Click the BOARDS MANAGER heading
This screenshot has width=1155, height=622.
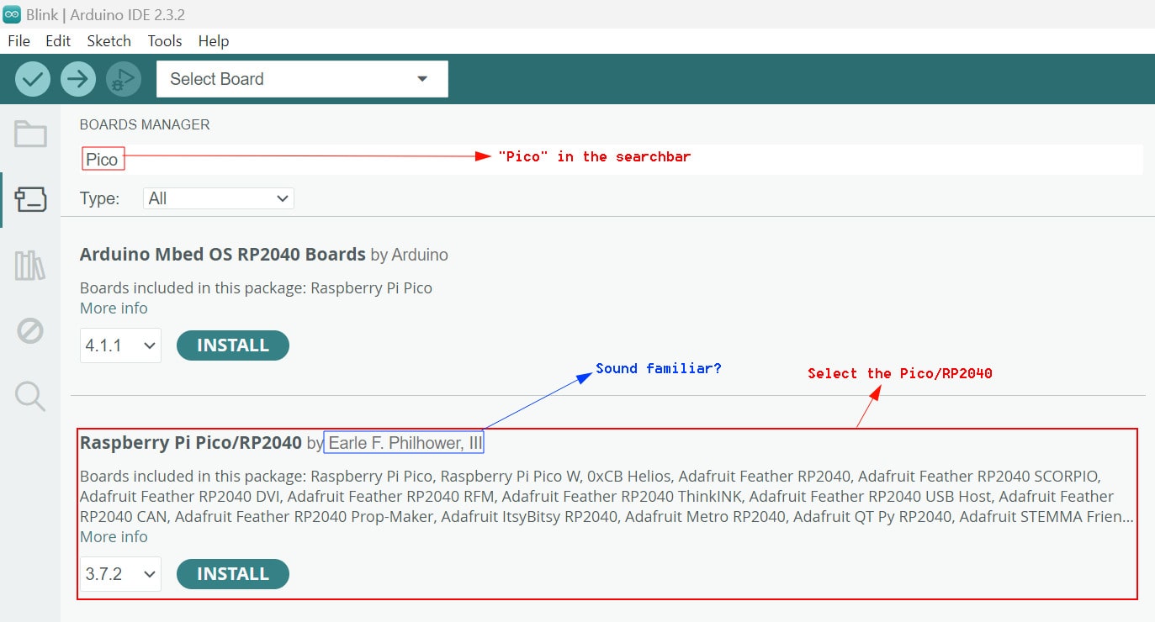coord(145,124)
